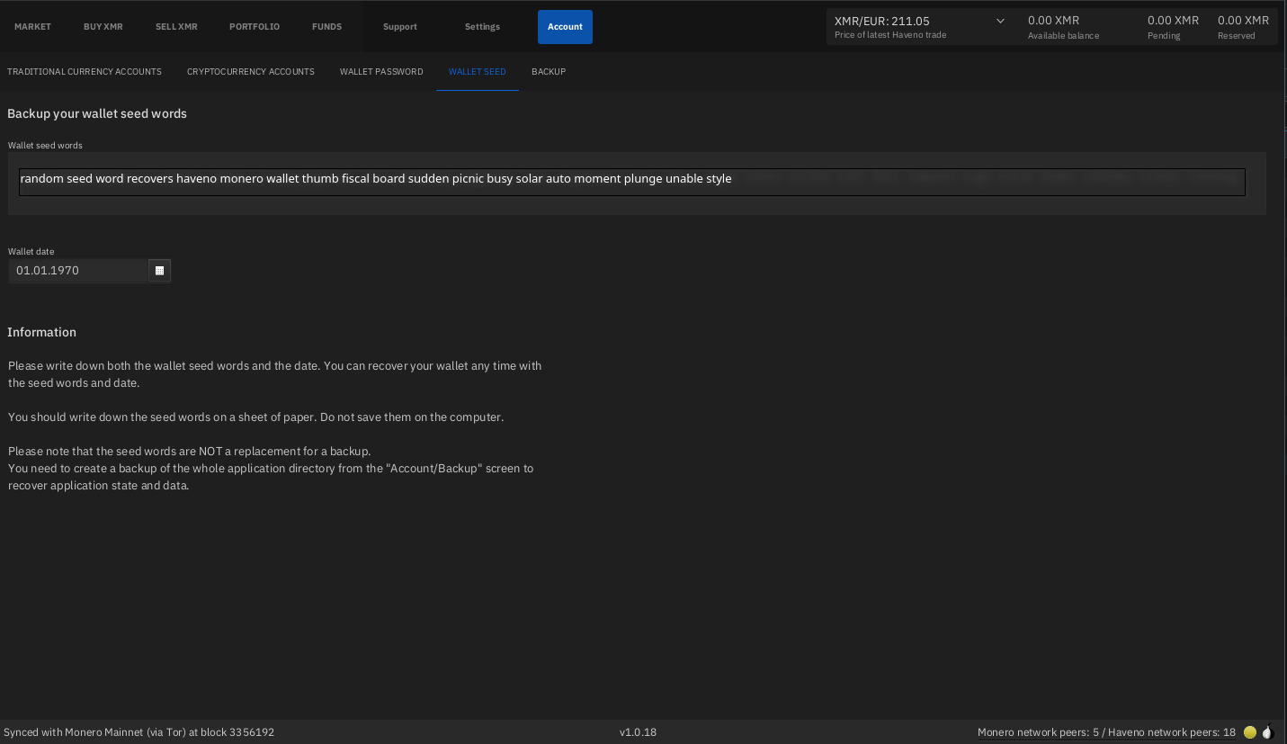Click the Tor onion status icon
This screenshot has width=1287, height=744.
coord(1268,732)
